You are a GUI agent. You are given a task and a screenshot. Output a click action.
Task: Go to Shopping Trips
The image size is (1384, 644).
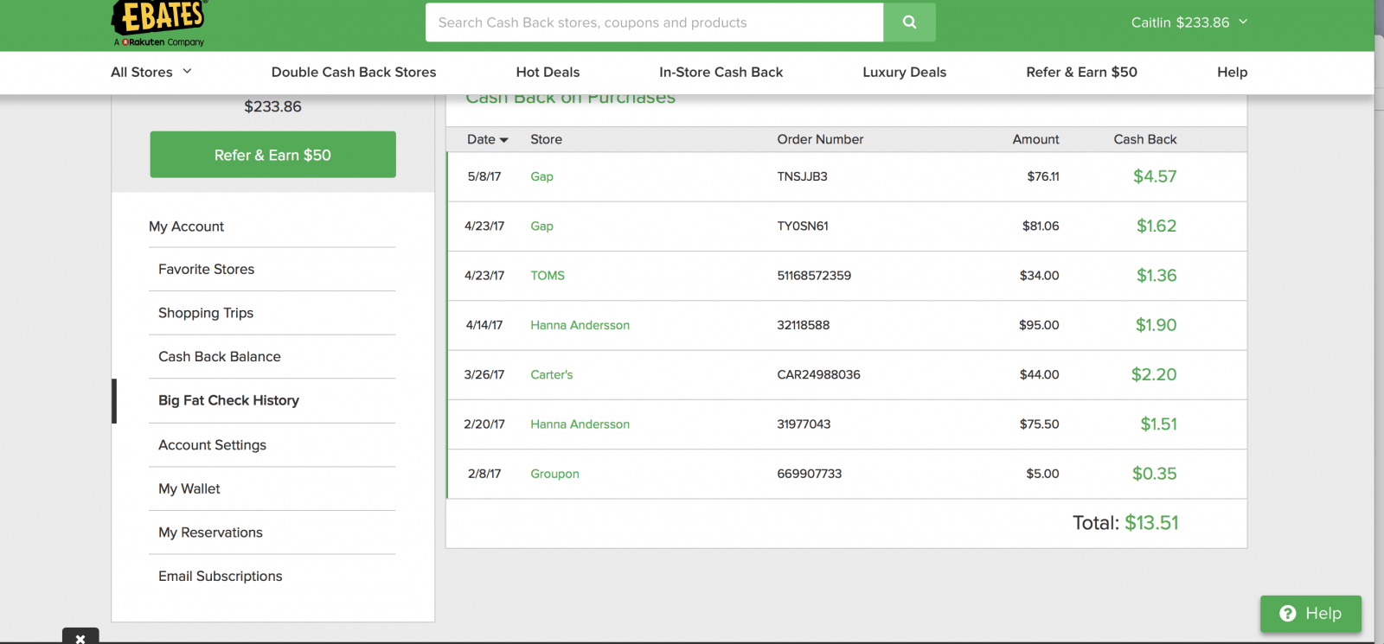click(206, 313)
